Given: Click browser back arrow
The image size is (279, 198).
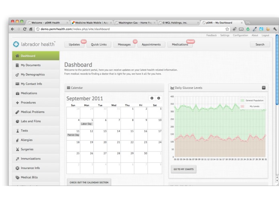Looking at the screenshot, I should pyautogui.click(x=12, y=29).
